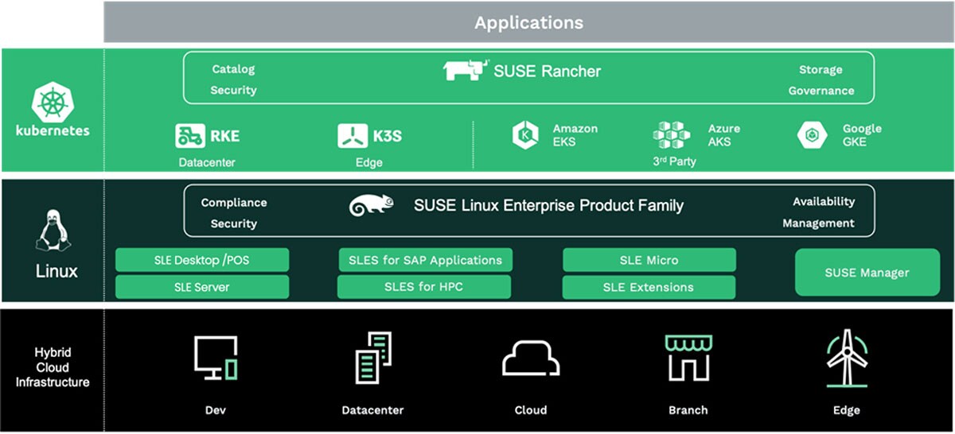This screenshot has width=955, height=434.
Task: Open the SUSE Manager box
Action: click(x=867, y=273)
